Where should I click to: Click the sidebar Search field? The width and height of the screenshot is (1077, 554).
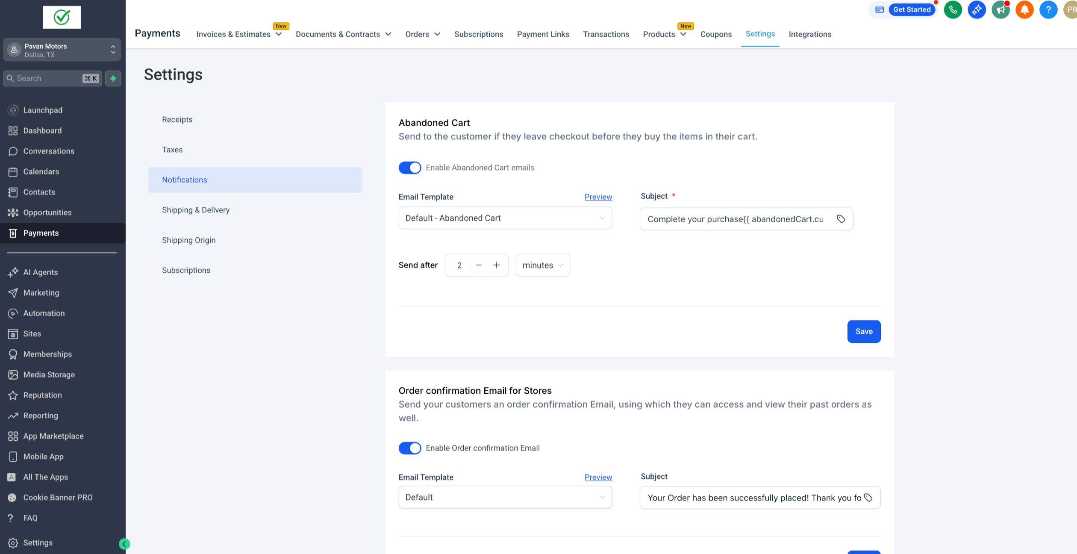point(47,79)
